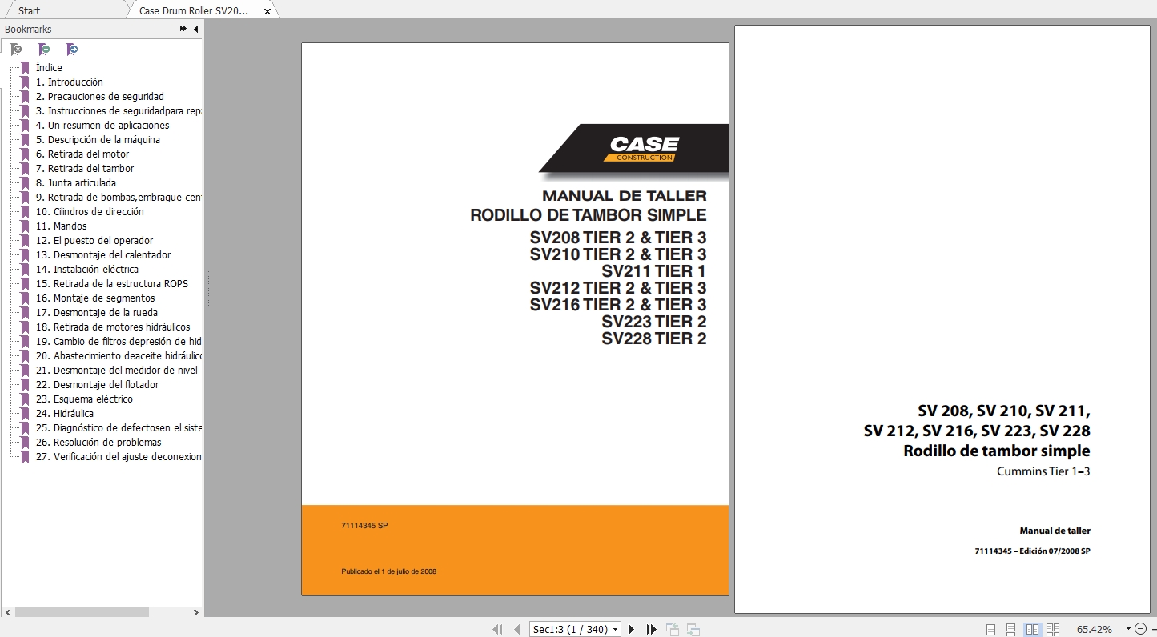Open 18. Retirada de motores hidráulicos

113,327
